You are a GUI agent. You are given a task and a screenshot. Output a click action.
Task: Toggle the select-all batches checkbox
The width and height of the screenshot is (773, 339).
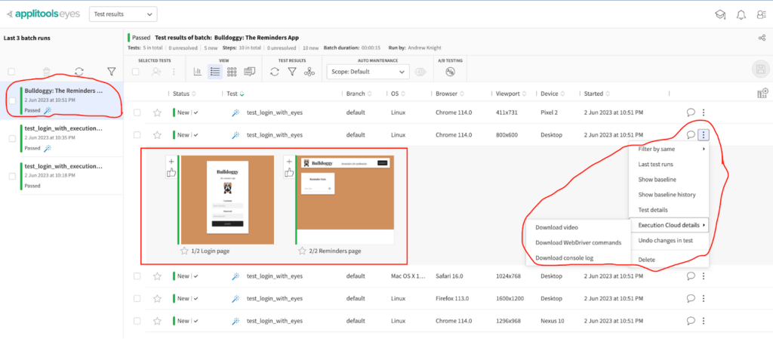[x=11, y=72]
